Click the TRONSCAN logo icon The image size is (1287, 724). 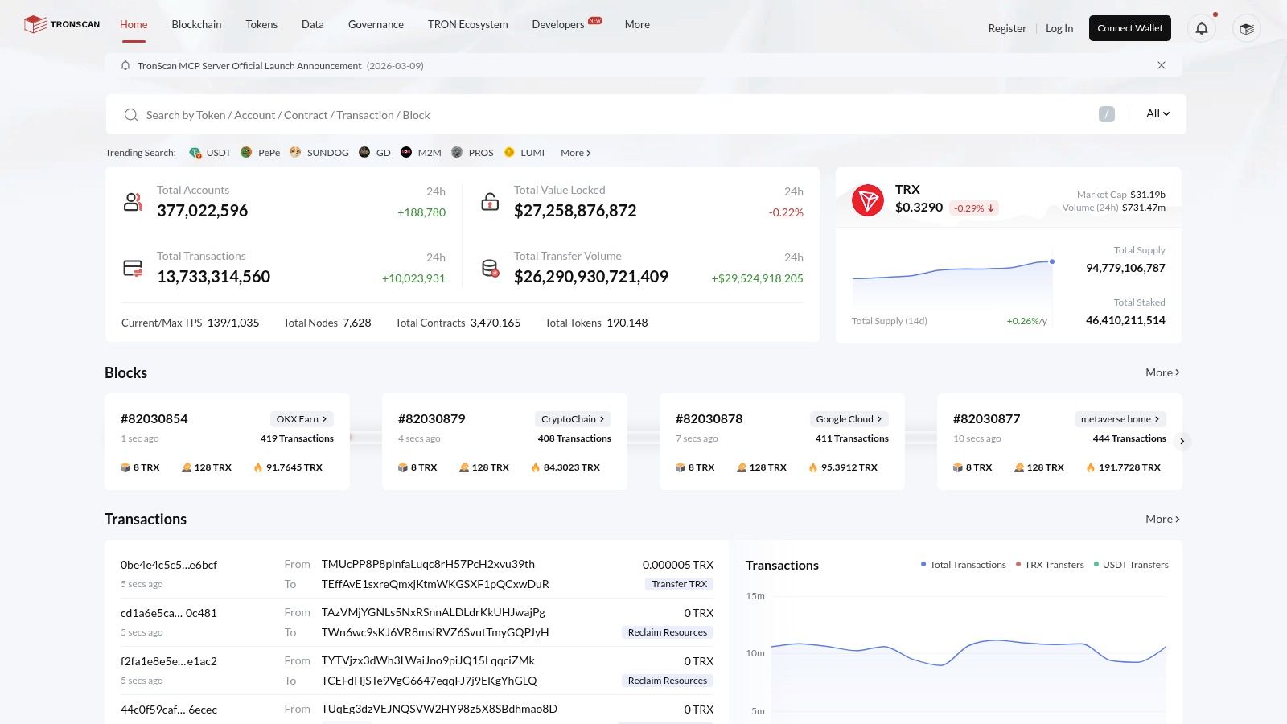coord(35,24)
